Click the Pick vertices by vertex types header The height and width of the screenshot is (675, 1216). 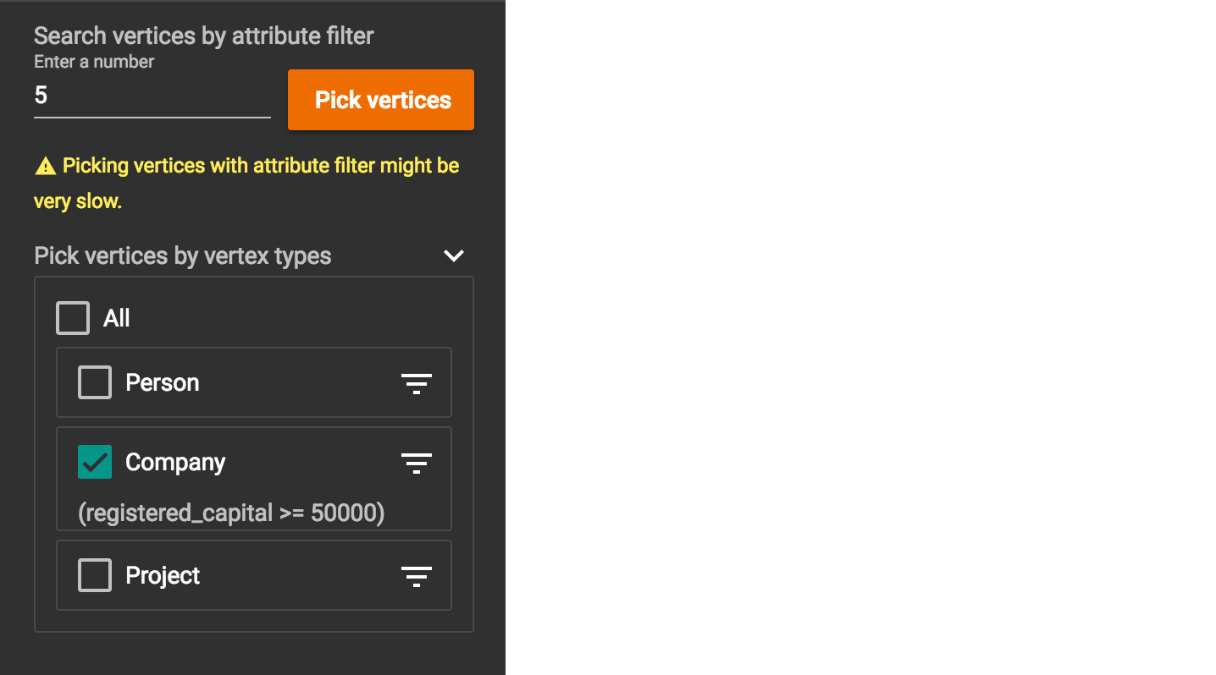pyautogui.click(x=183, y=255)
